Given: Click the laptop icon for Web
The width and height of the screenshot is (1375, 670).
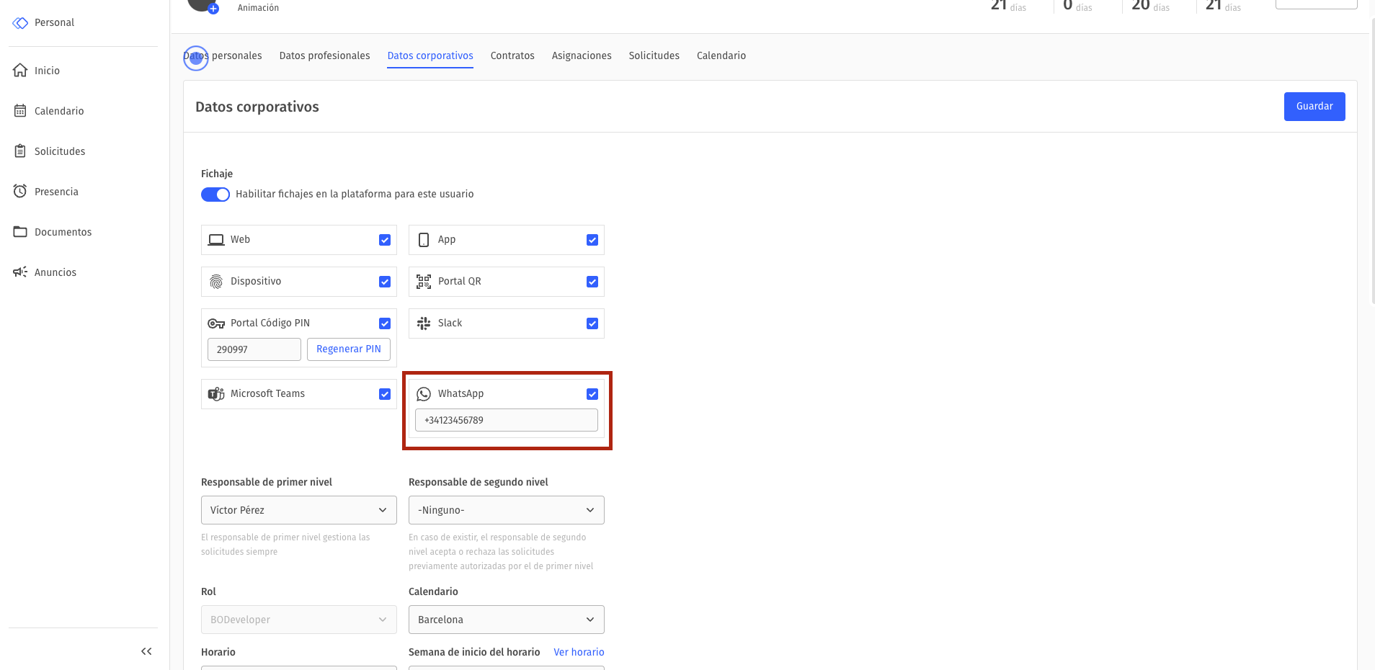Looking at the screenshot, I should pos(216,240).
